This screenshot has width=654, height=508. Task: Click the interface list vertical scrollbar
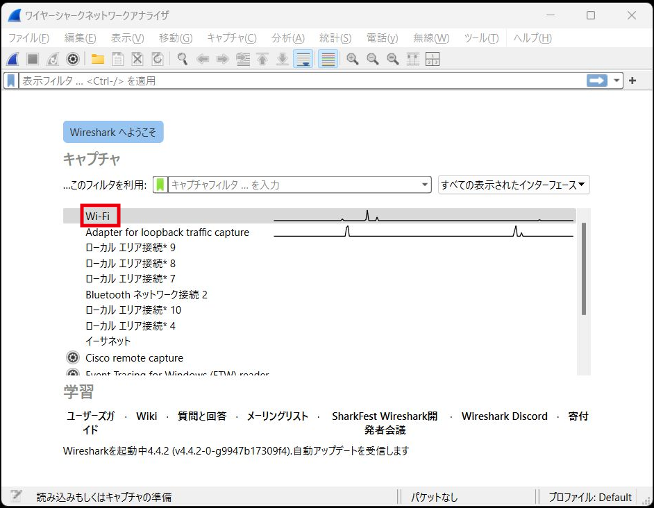584,268
